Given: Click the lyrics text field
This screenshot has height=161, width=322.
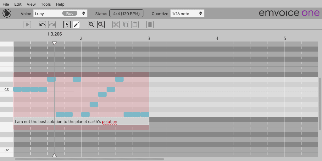Looking at the screenshot, I should click(81, 122).
